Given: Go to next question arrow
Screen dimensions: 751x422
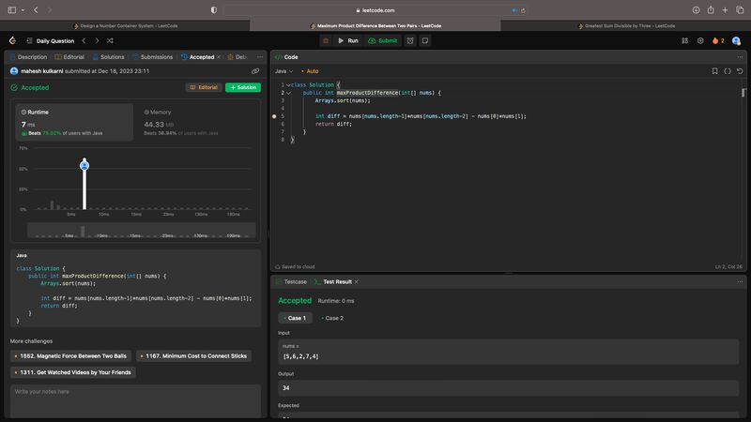Looking at the screenshot, I should 98,40.
